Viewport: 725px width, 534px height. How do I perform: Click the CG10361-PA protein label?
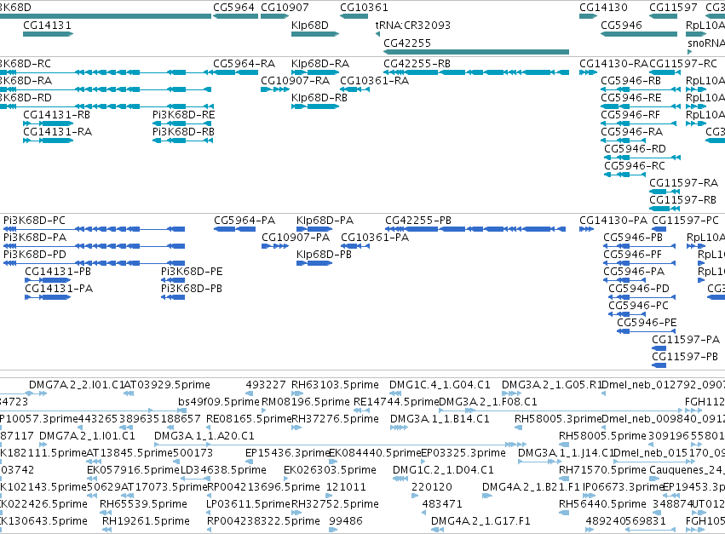point(375,237)
